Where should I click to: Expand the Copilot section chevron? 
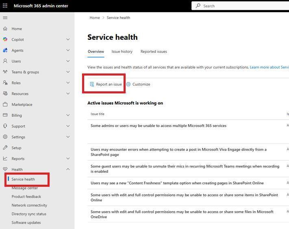[68, 39]
